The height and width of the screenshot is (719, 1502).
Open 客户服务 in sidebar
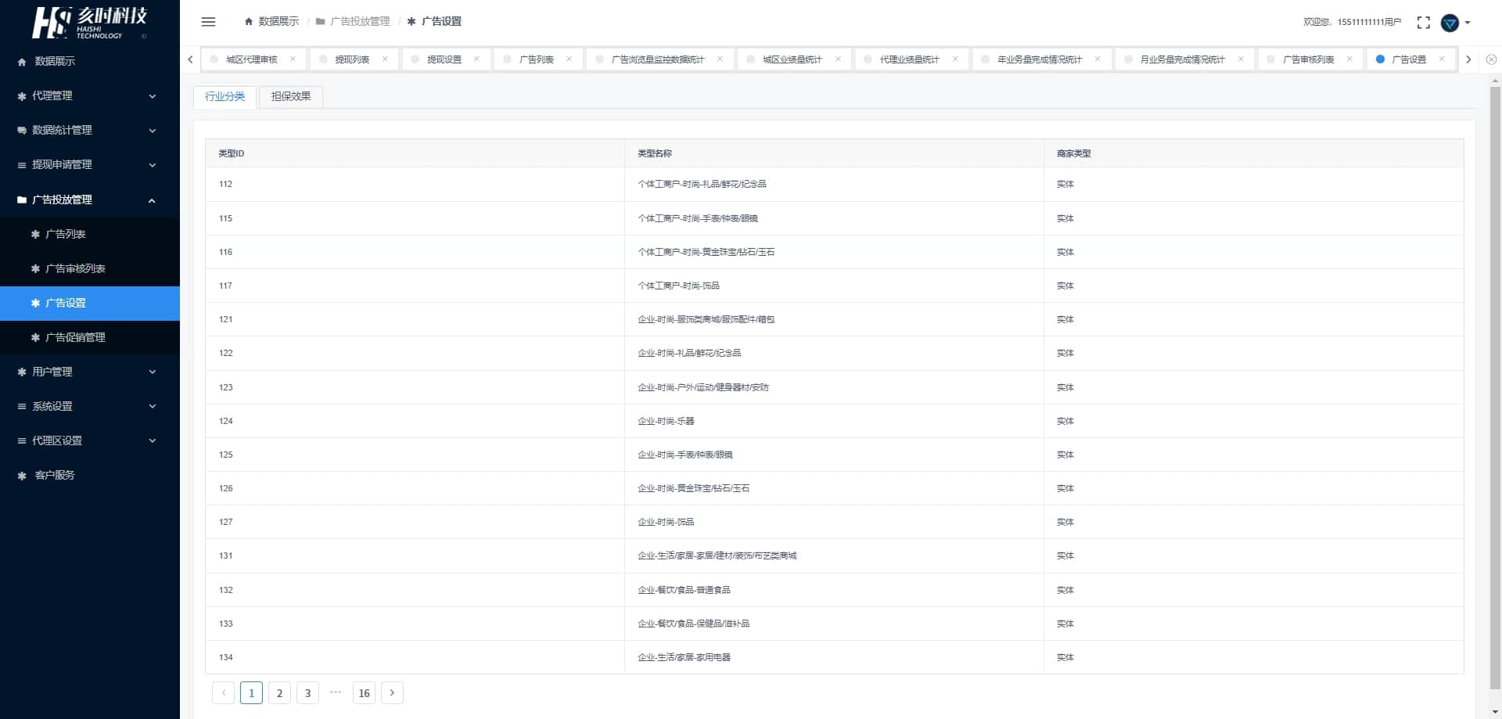pyautogui.click(x=90, y=475)
